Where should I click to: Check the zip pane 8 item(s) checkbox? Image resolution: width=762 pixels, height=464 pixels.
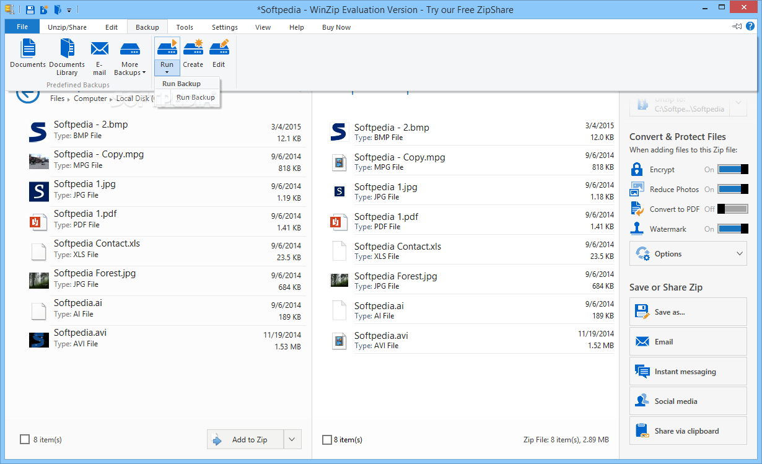coord(327,439)
